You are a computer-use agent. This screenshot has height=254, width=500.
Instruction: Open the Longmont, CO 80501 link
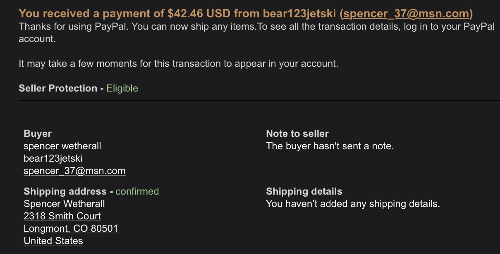tap(71, 228)
